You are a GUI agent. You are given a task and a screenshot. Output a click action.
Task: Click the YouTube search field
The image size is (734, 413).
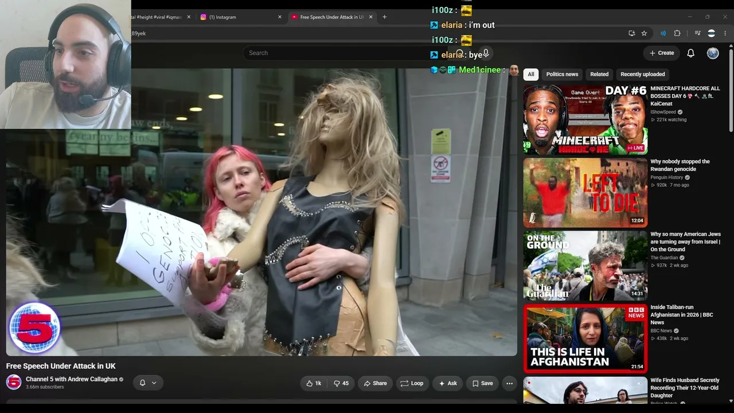pos(347,53)
